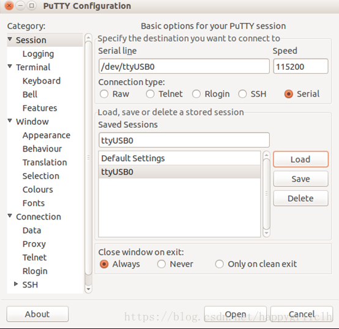Viewport: 339px width, 329px height.
Task: Click the Open button
Action: (235, 314)
